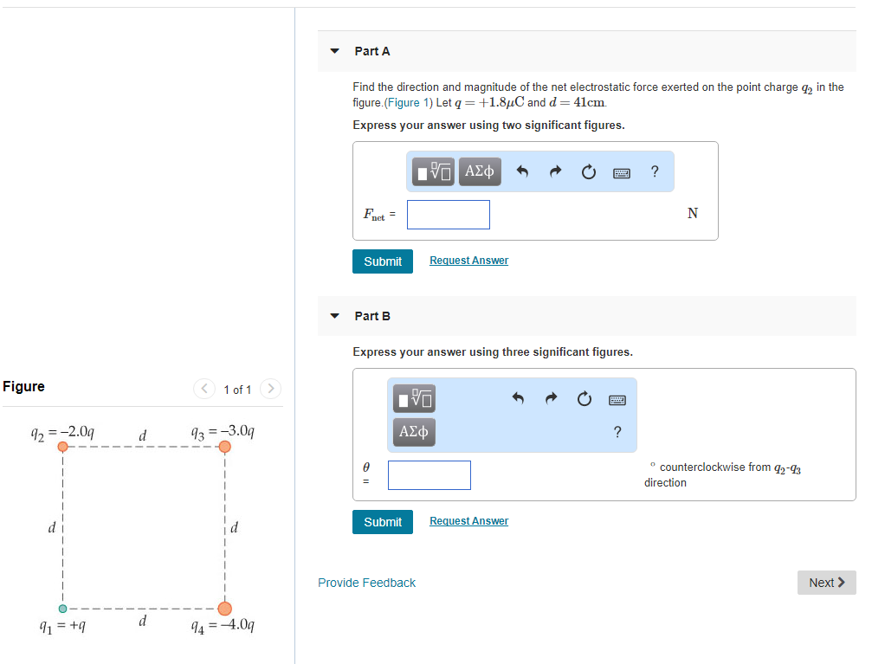Request the answer for Part B
The height and width of the screenshot is (664, 872).
coord(468,520)
